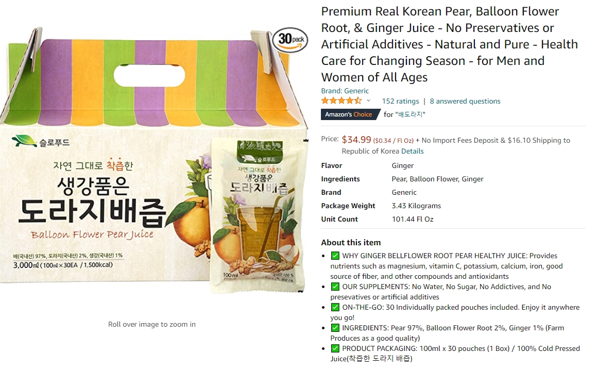Expand the ratings breakdown chevron
Image resolution: width=597 pixels, height=370 pixels.
(369, 101)
